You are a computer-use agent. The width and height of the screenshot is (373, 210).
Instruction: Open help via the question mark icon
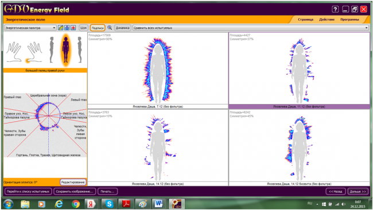pos(335,9)
